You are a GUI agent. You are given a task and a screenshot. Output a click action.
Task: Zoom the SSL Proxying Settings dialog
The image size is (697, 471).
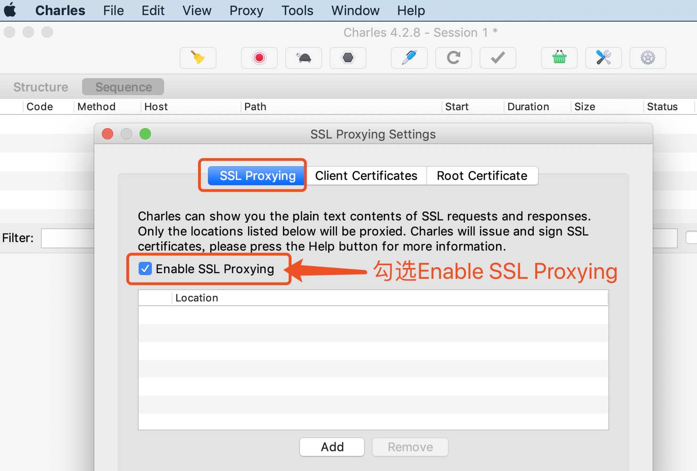click(x=145, y=134)
